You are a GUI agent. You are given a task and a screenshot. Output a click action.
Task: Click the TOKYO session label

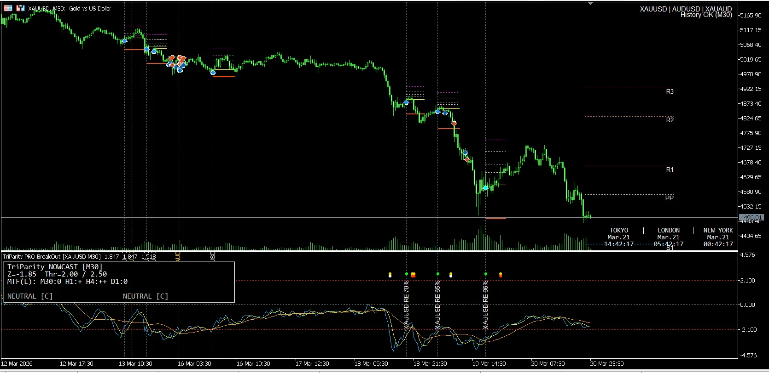click(619, 231)
